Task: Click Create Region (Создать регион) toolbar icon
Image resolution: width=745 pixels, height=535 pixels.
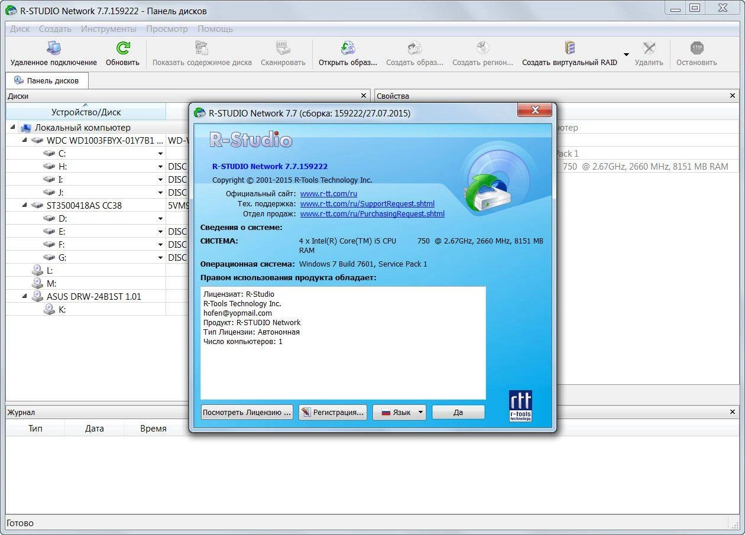Action: (x=482, y=48)
